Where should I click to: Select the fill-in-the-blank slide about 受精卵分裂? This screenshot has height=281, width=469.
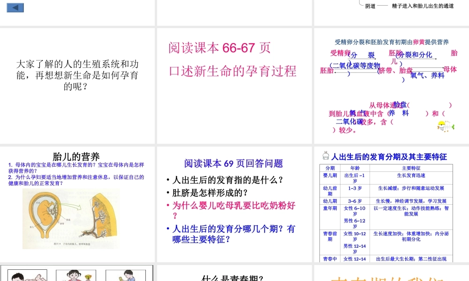coord(392,86)
